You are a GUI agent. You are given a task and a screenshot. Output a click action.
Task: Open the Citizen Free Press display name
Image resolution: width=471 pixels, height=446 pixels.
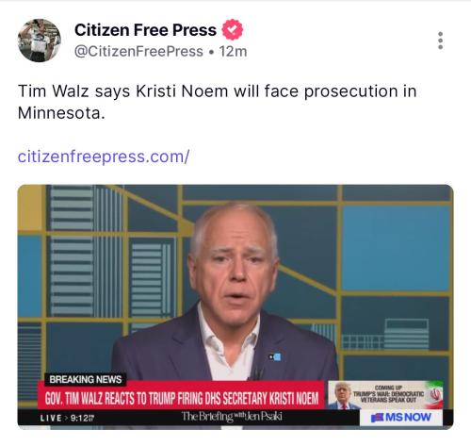click(145, 30)
